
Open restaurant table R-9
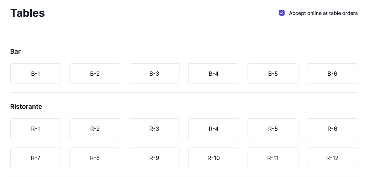[x=154, y=158]
